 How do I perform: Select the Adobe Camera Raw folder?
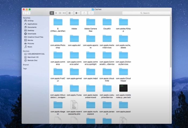click(x=91, y=22)
